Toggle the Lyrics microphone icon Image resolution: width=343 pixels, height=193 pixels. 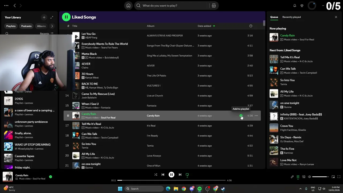[292, 177]
